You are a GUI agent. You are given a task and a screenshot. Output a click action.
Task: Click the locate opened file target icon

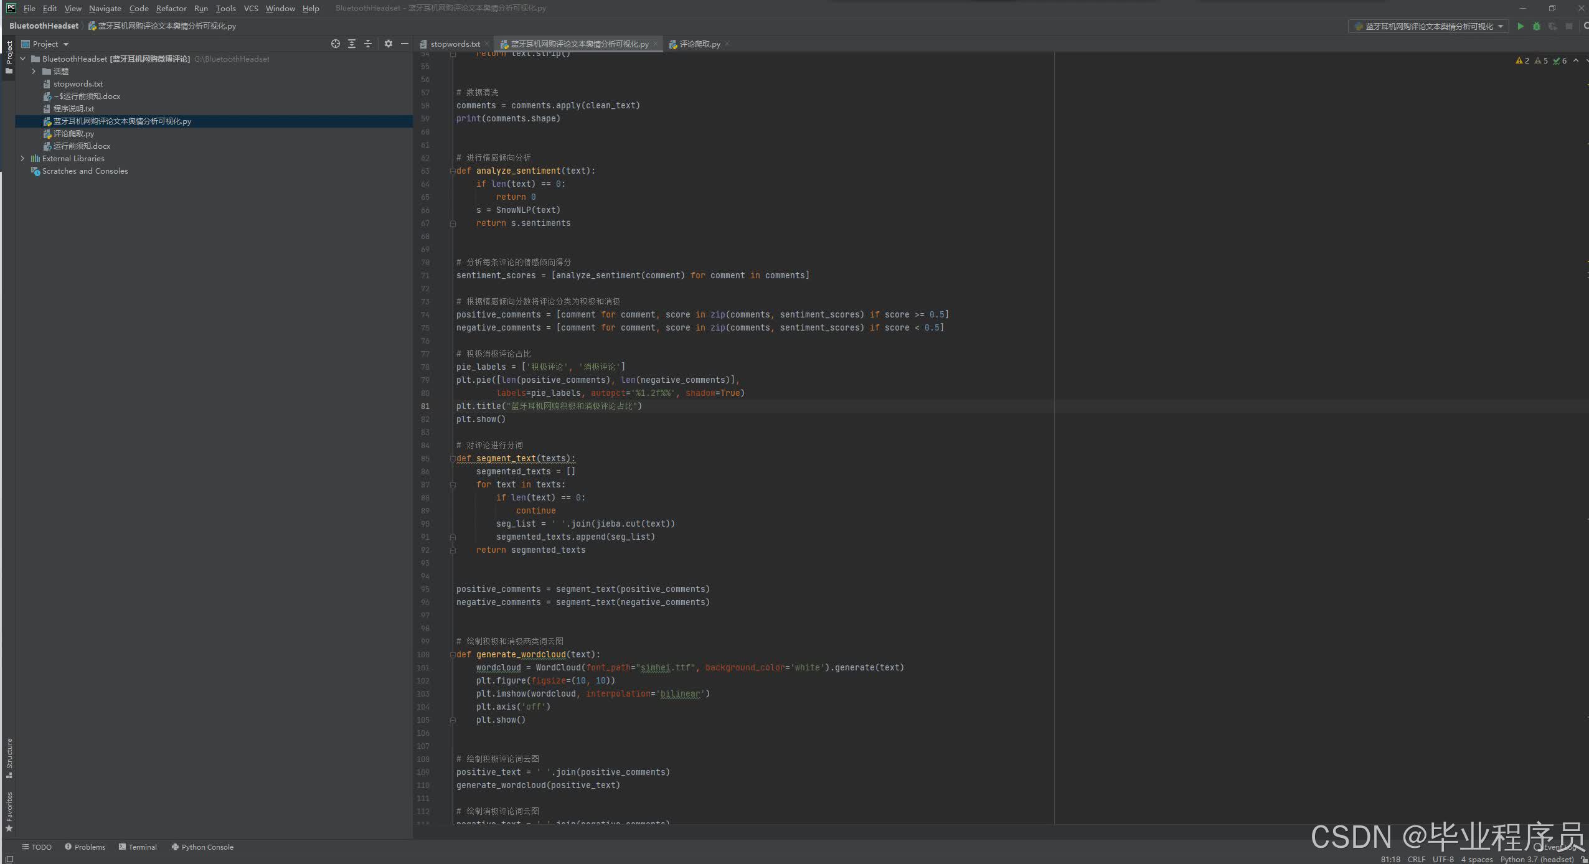336,44
